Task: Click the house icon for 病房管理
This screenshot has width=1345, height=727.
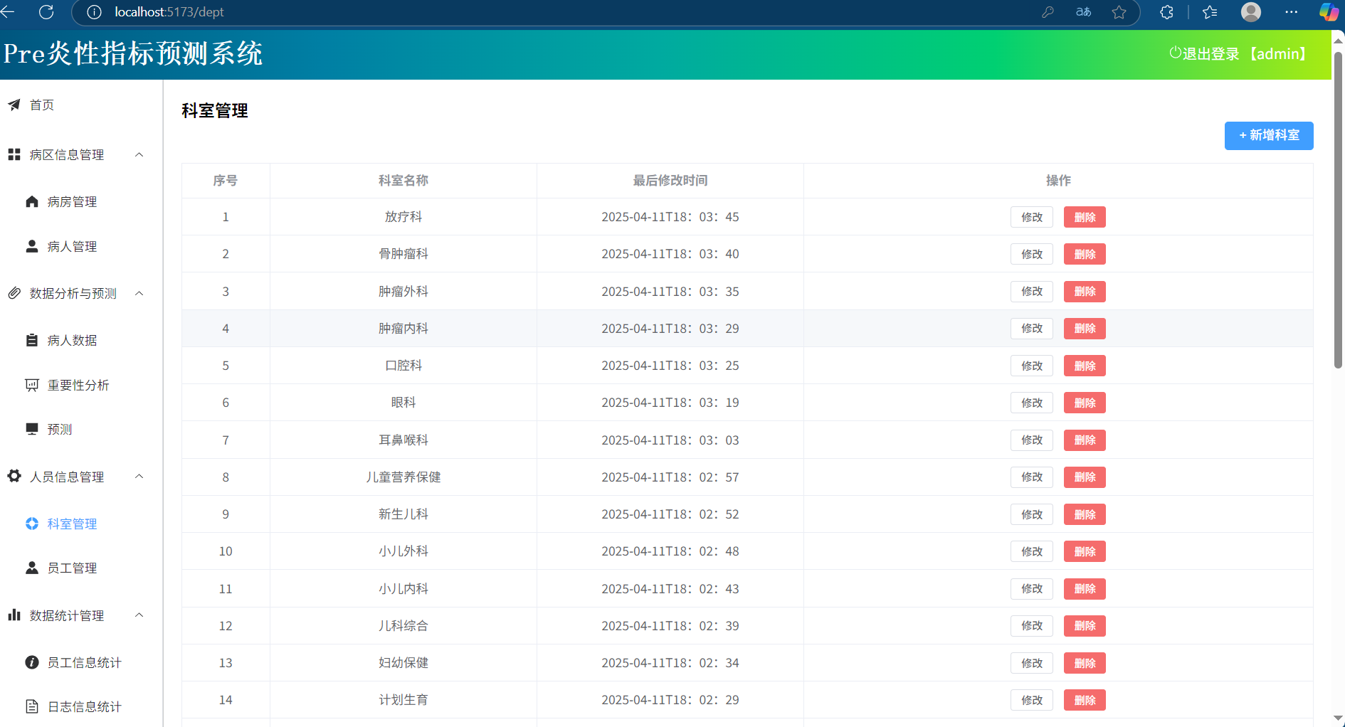Action: [x=32, y=202]
